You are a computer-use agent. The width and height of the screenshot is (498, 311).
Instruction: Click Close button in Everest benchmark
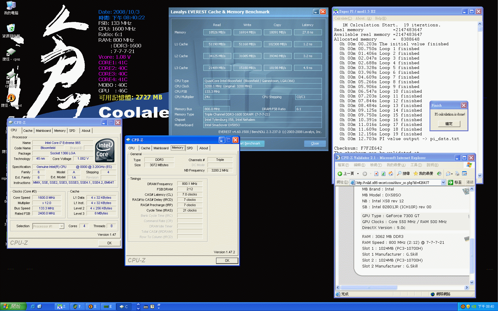click(315, 143)
